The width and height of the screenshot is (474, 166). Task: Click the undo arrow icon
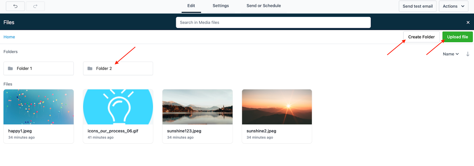point(15,6)
